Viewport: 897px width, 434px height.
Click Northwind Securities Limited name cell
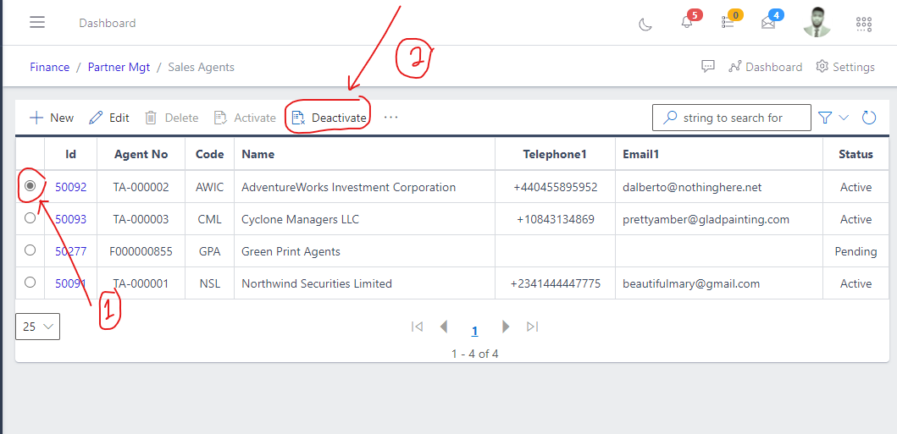[365, 283]
